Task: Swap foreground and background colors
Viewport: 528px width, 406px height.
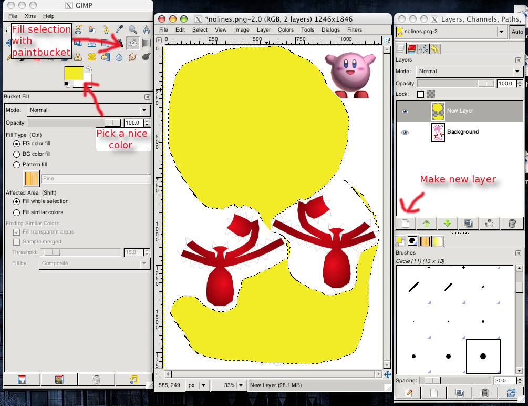Action: point(89,69)
